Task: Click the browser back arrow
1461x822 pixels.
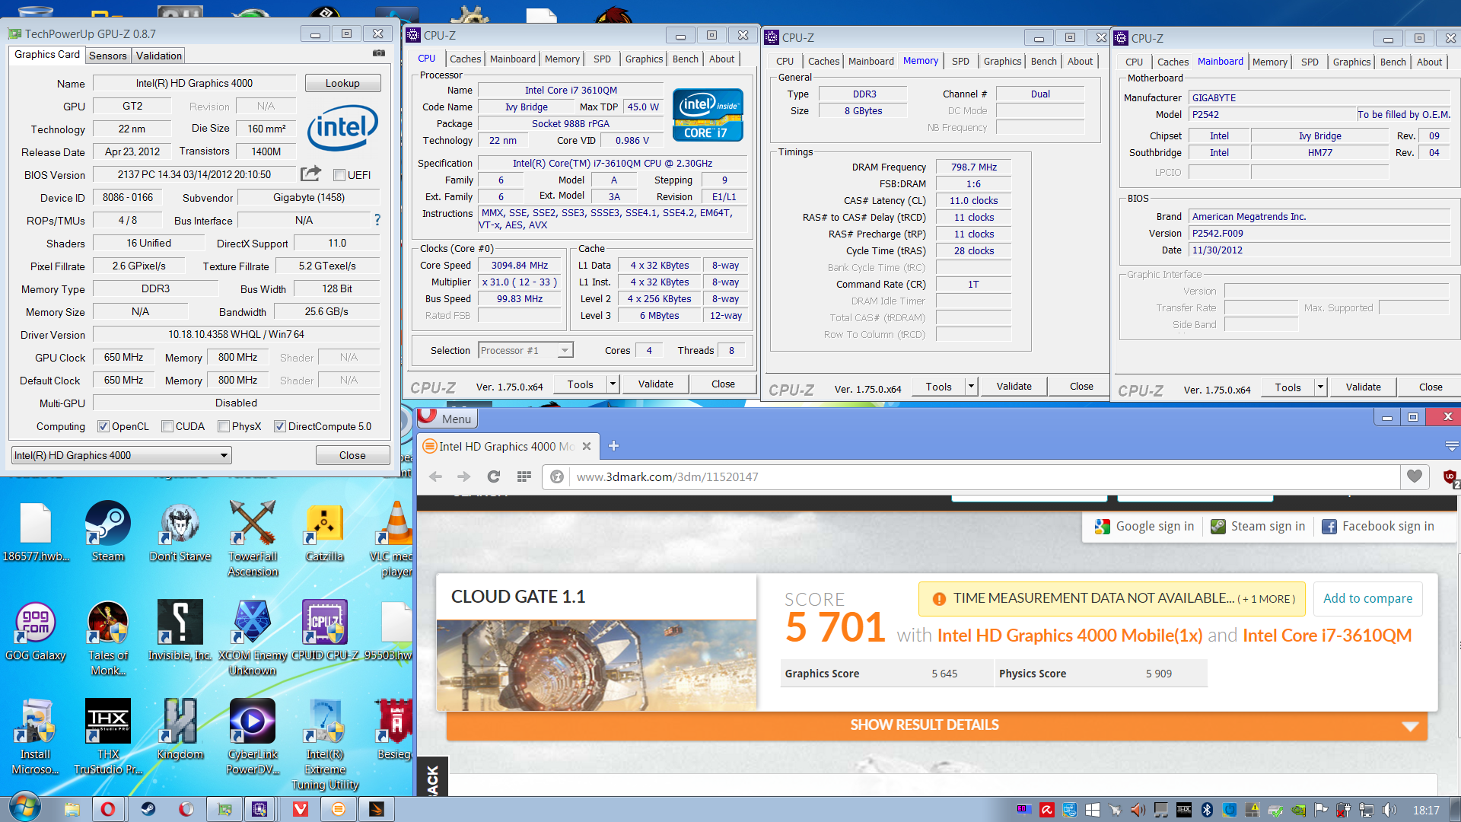Action: [435, 476]
